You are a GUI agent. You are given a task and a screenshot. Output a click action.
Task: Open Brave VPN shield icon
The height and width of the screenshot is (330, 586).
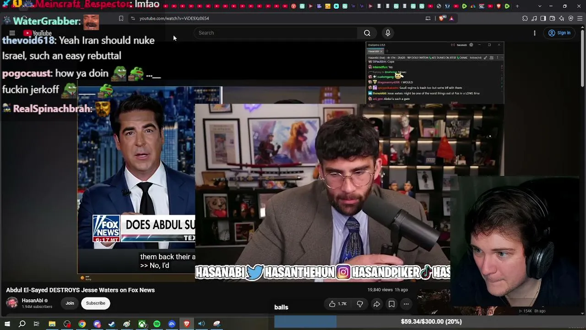pyautogui.click(x=571, y=18)
